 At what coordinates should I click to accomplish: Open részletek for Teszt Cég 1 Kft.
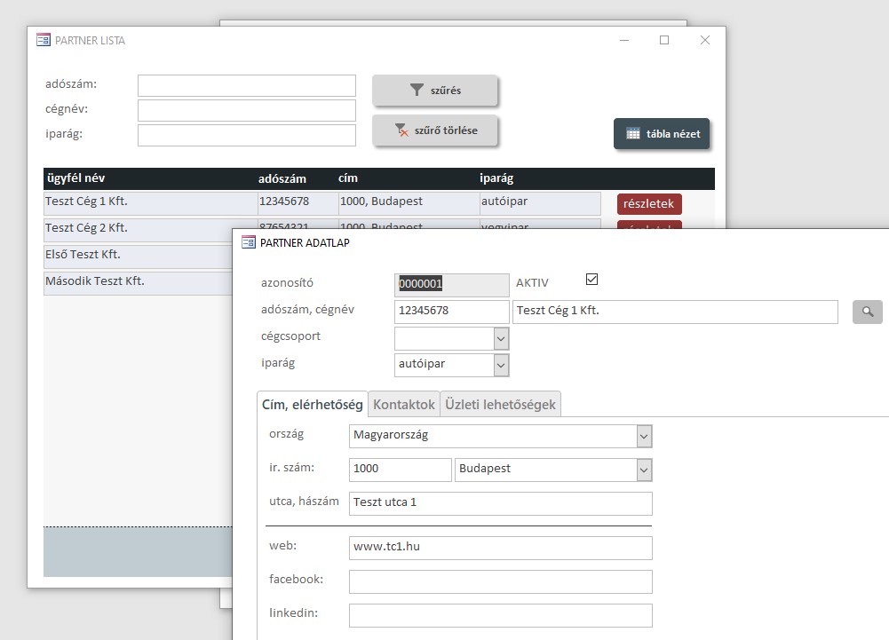pyautogui.click(x=649, y=203)
